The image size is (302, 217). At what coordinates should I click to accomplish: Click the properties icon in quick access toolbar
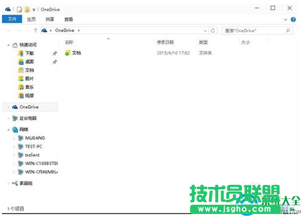pyautogui.click(x=19, y=9)
